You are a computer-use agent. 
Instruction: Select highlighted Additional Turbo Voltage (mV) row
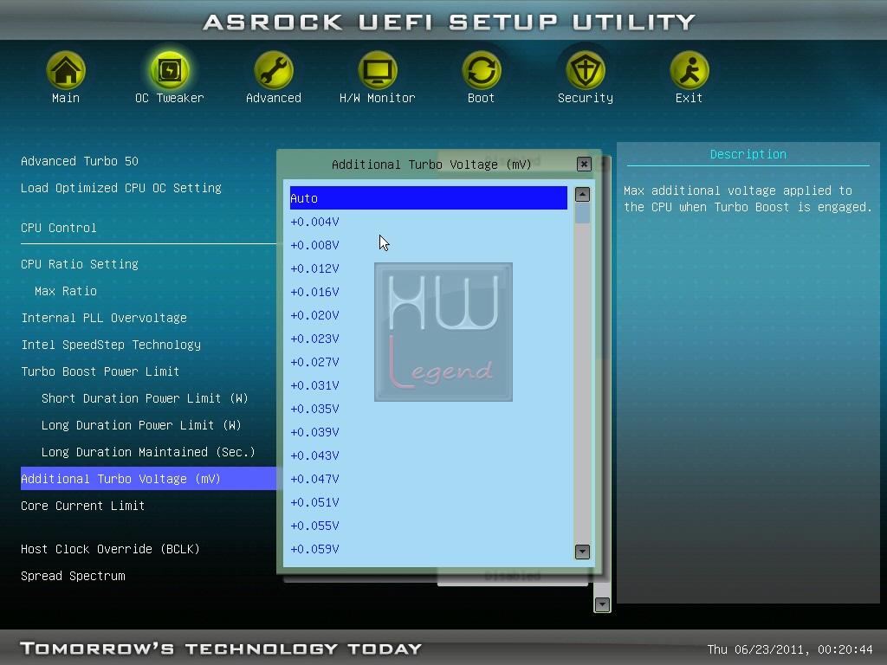click(148, 478)
